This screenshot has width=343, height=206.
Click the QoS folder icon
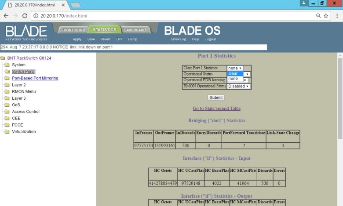click(x=7, y=105)
